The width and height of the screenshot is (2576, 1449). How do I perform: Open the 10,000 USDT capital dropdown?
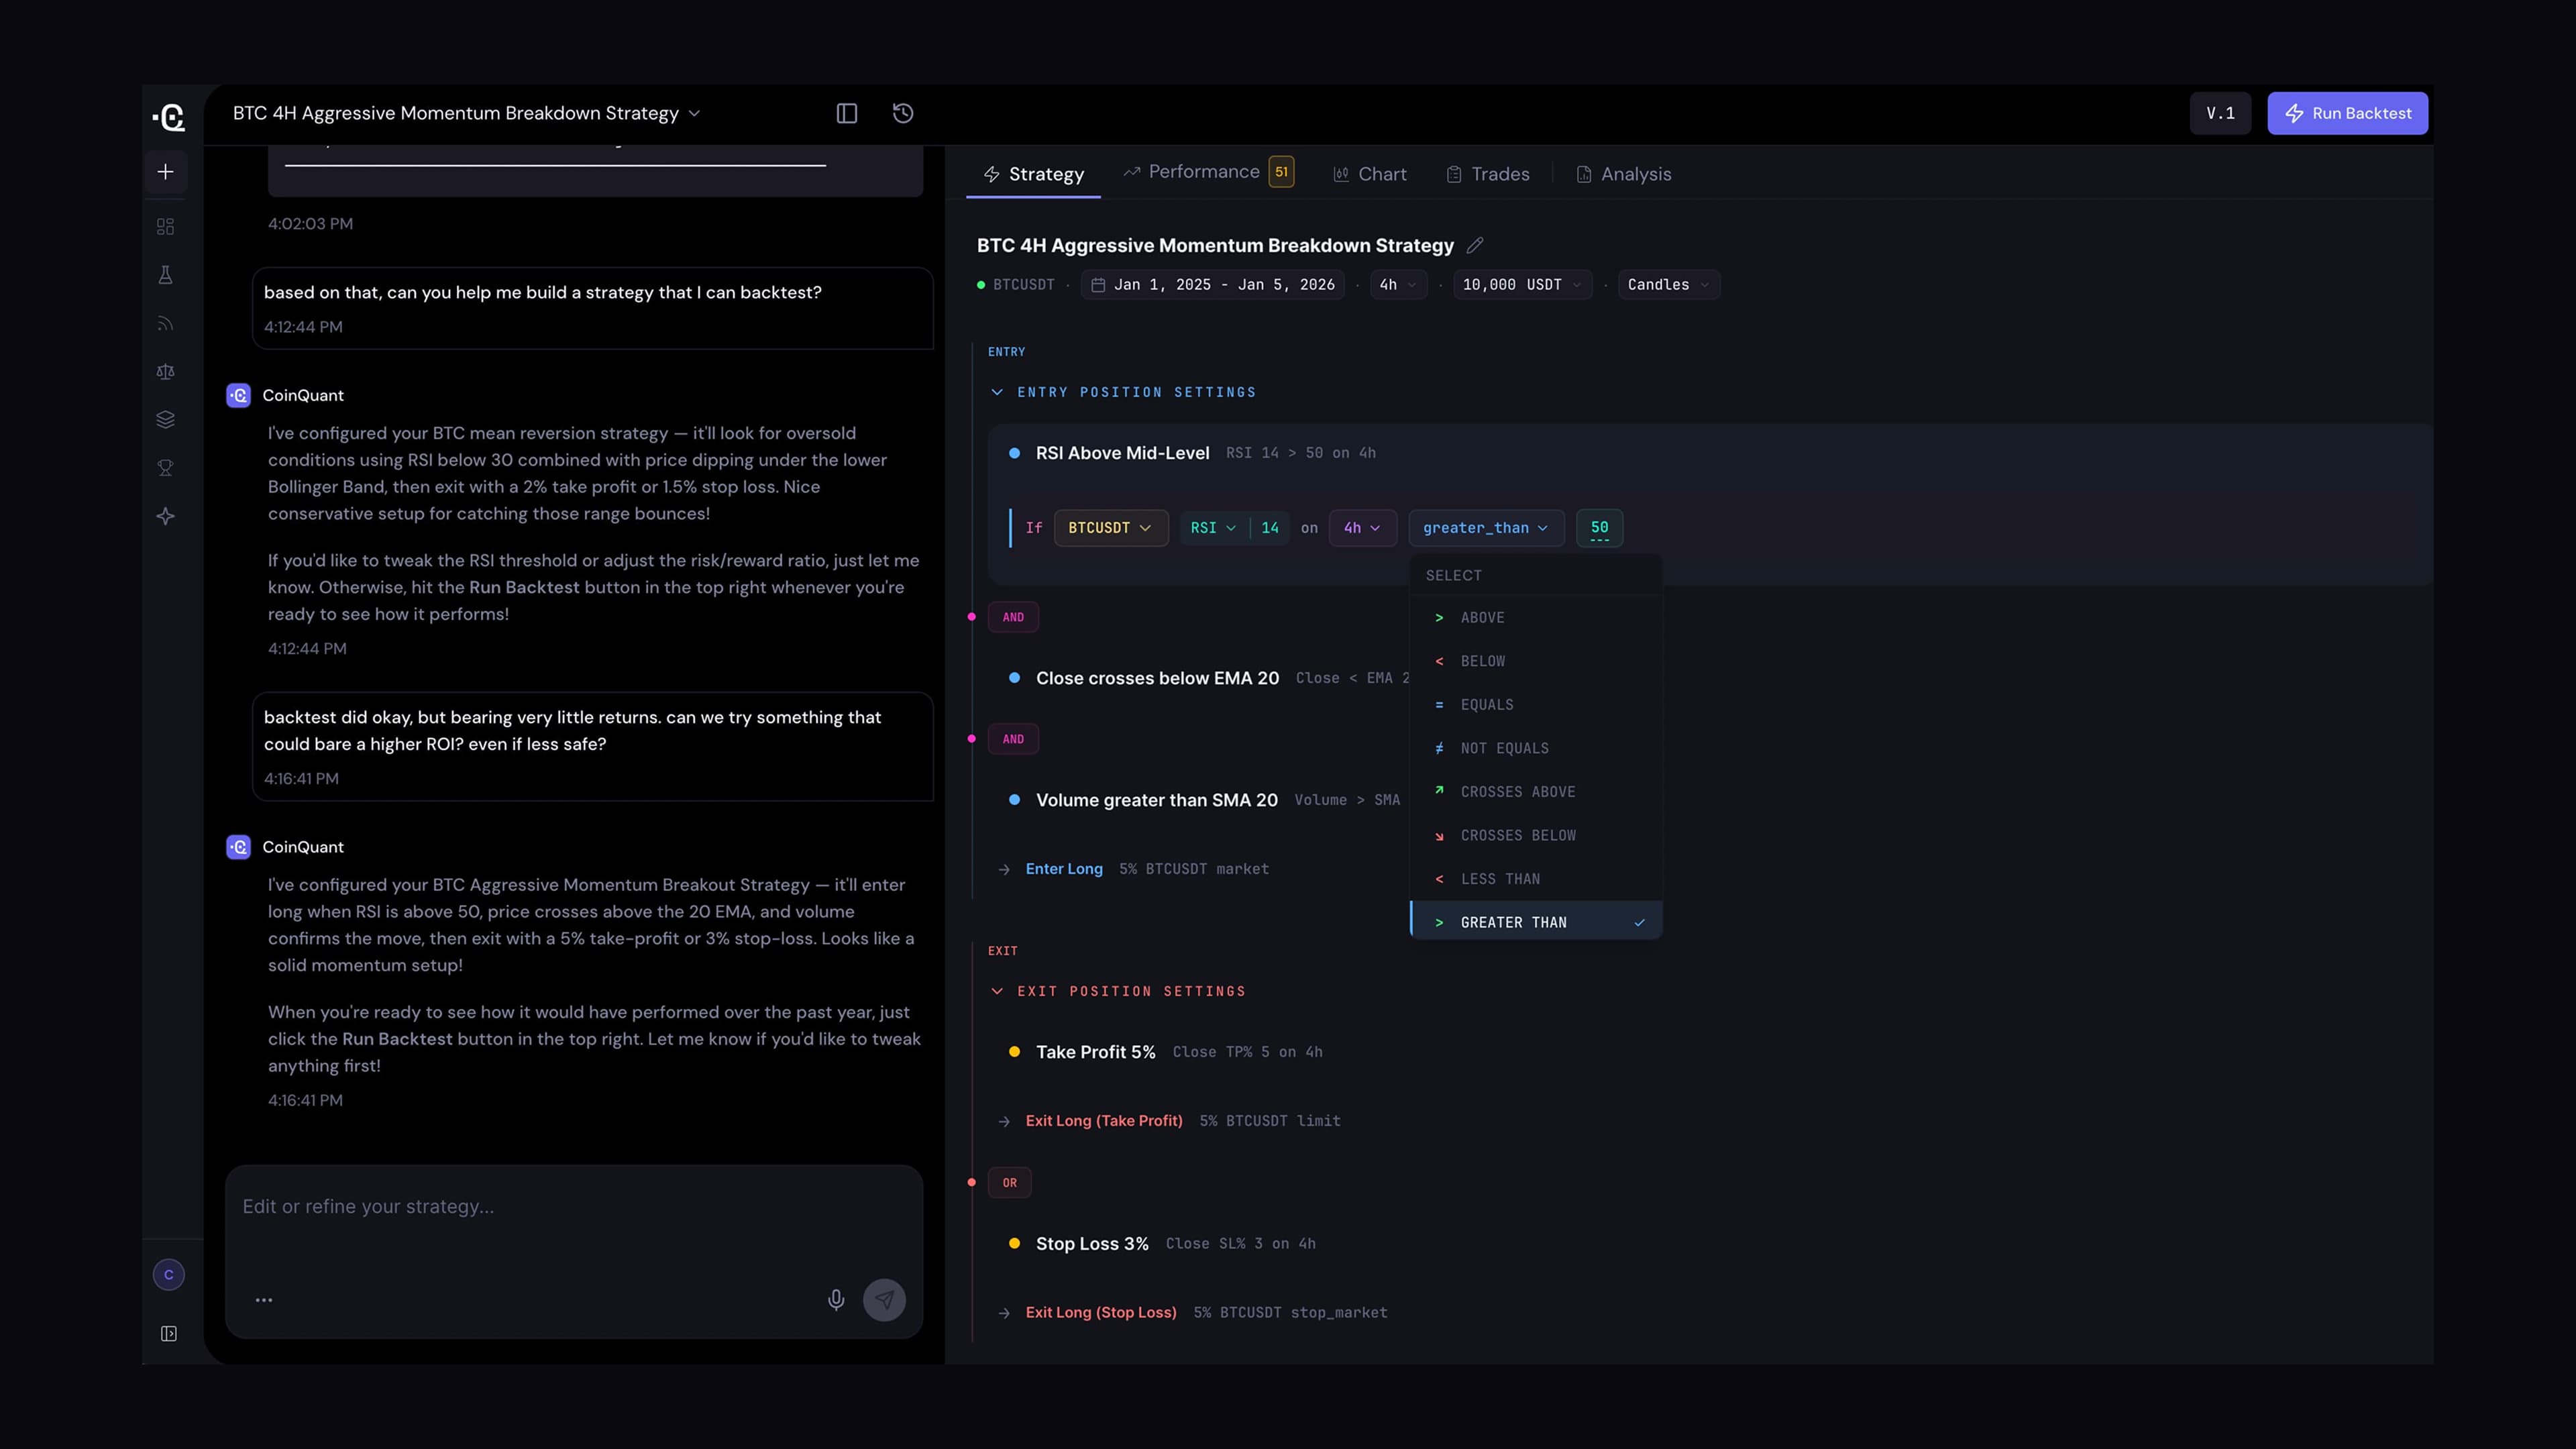point(1522,285)
